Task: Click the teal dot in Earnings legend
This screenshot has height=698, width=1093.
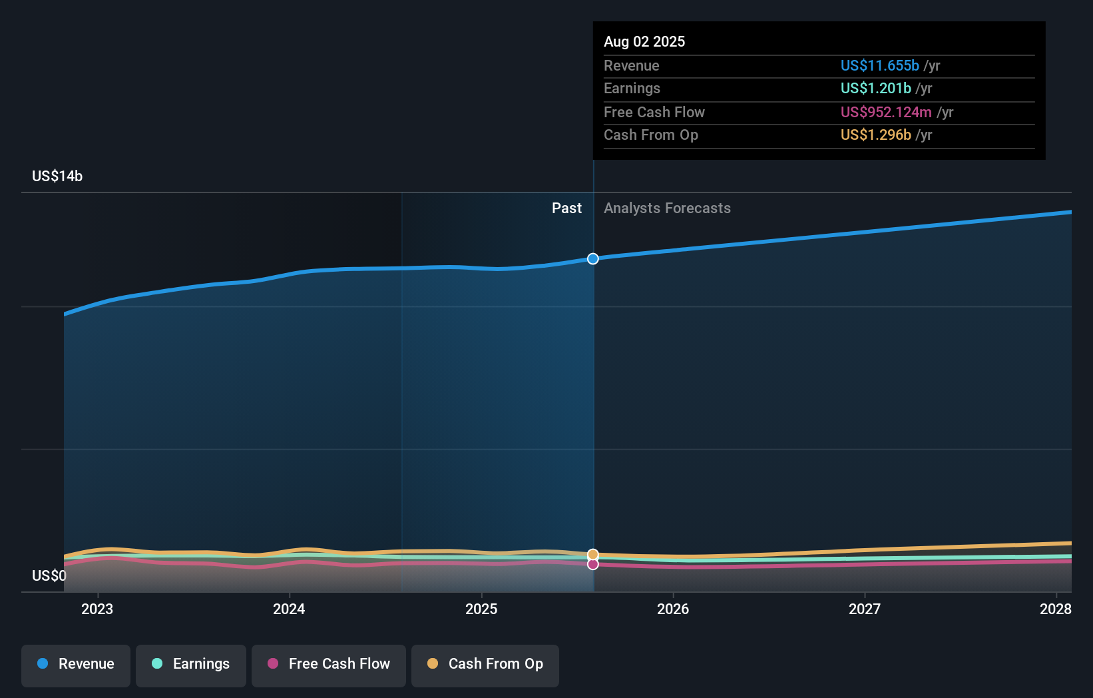Action: tap(157, 663)
